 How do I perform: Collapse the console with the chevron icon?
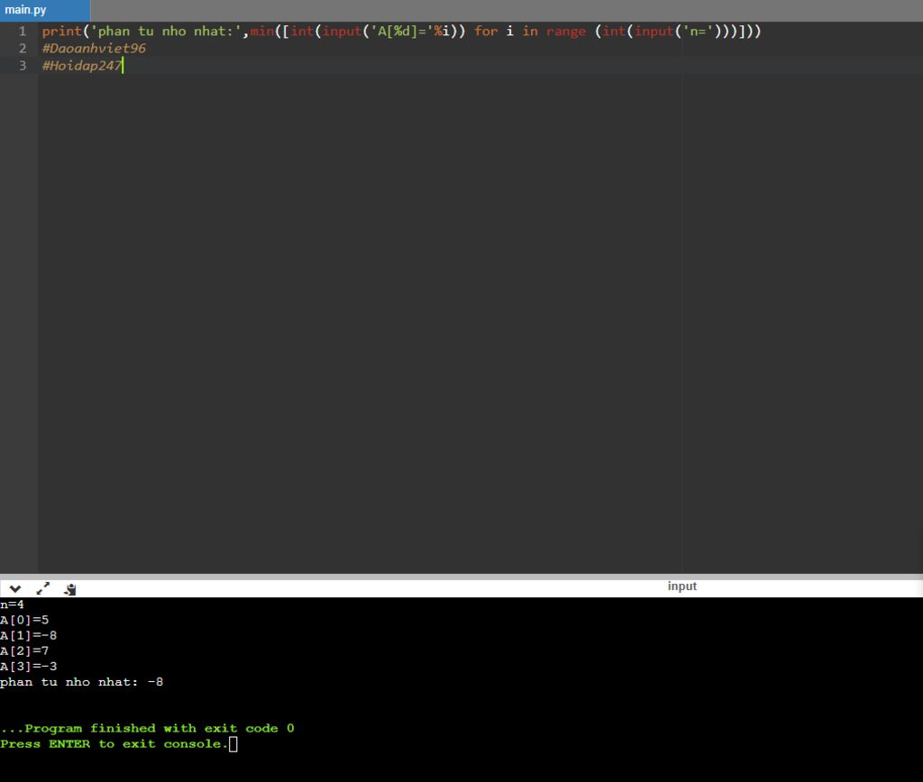(x=15, y=588)
